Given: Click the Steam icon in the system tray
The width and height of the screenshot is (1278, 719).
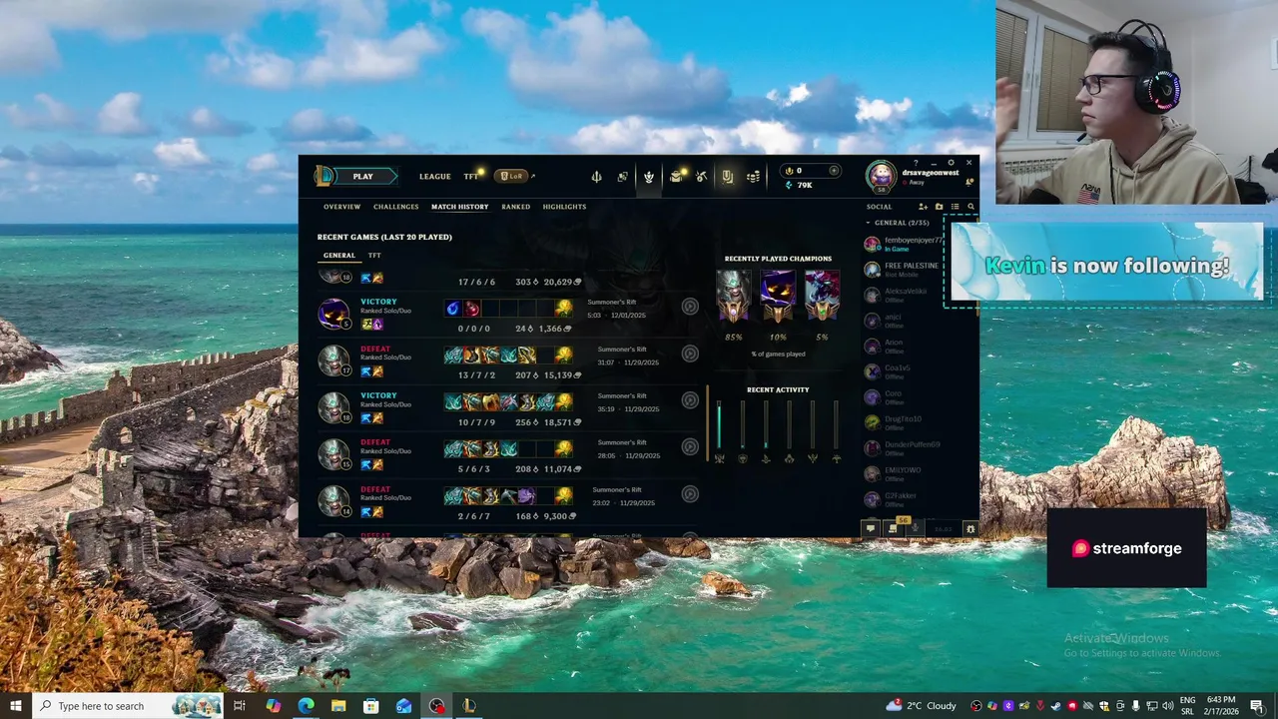Looking at the screenshot, I should click(x=1055, y=706).
